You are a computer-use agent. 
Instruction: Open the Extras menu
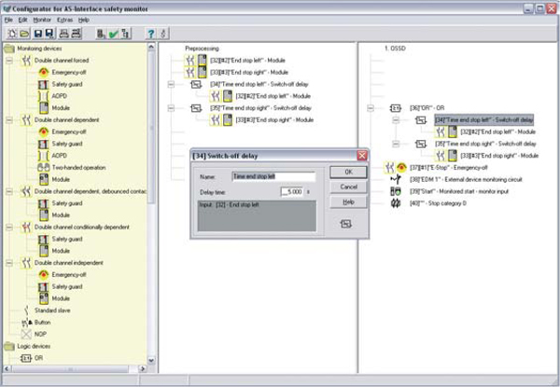tap(64, 19)
